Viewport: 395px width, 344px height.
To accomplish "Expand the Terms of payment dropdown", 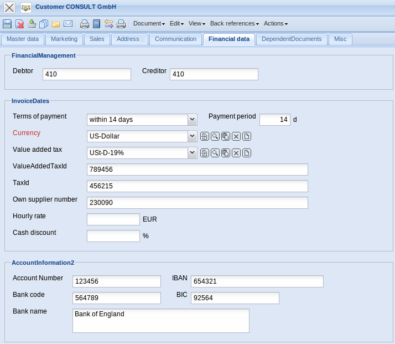I will (193, 120).
